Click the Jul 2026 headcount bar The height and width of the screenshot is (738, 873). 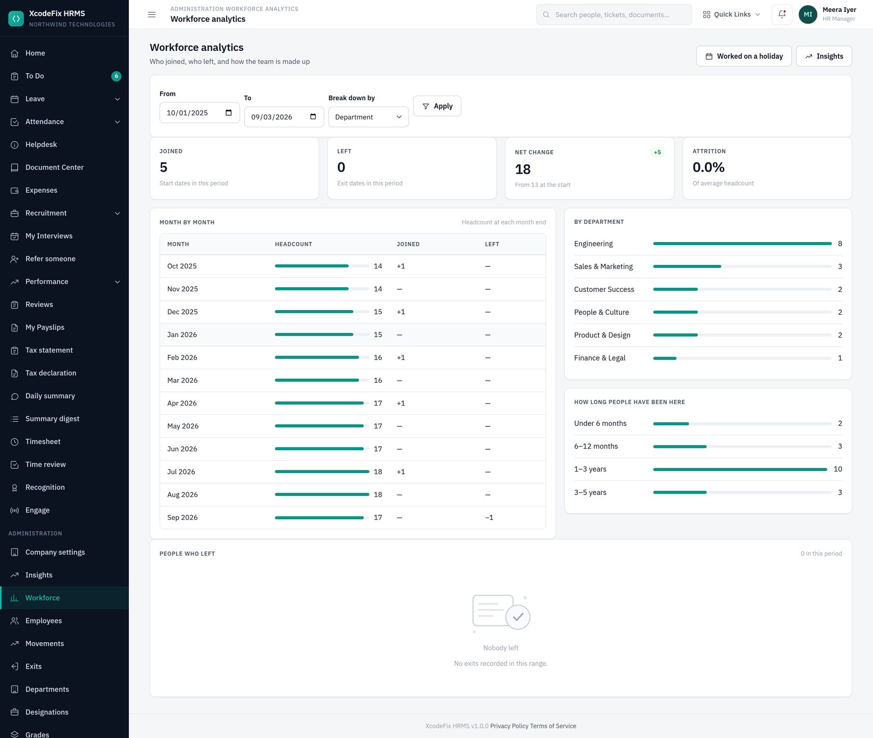click(x=322, y=472)
